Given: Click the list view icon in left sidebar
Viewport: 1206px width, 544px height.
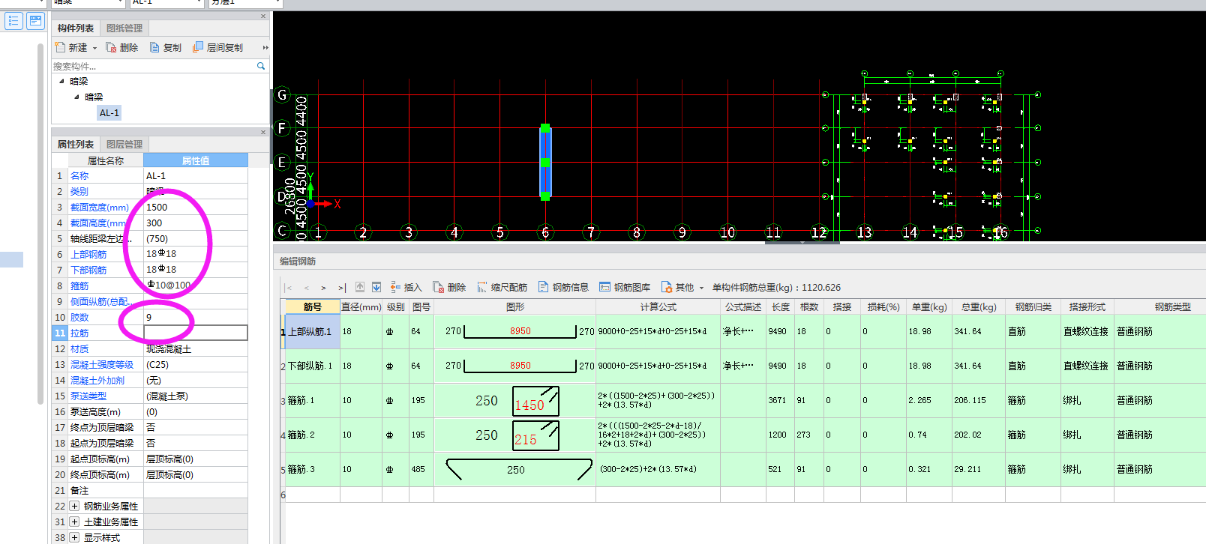Looking at the screenshot, I should (13, 20).
